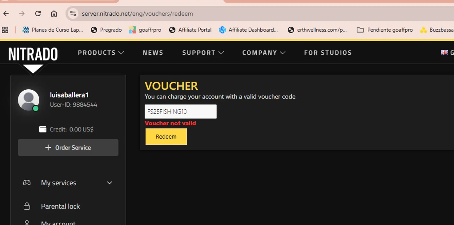The height and width of the screenshot is (225, 454).
Task: Open Planes de Curso Lap bookmark
Action: coord(53,30)
